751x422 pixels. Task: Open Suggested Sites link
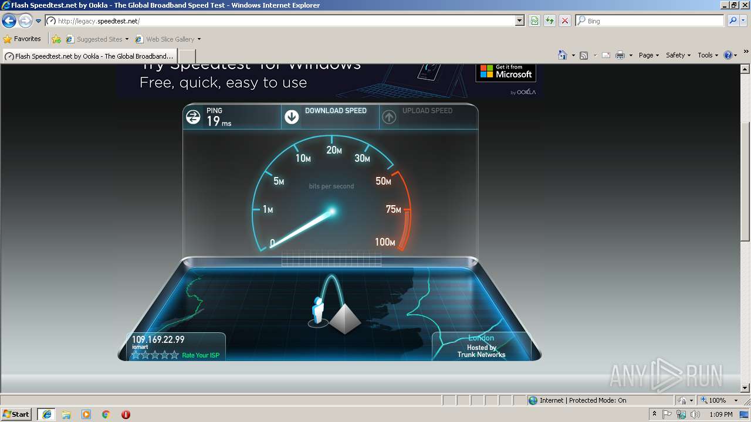coord(97,39)
